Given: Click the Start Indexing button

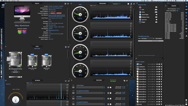Looking at the screenshot, I should 159,39.
